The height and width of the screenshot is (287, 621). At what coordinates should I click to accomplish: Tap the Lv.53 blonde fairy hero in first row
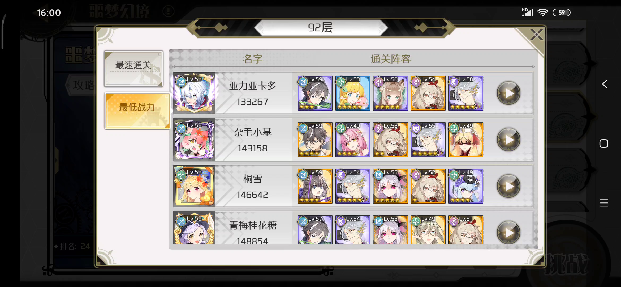(353, 93)
